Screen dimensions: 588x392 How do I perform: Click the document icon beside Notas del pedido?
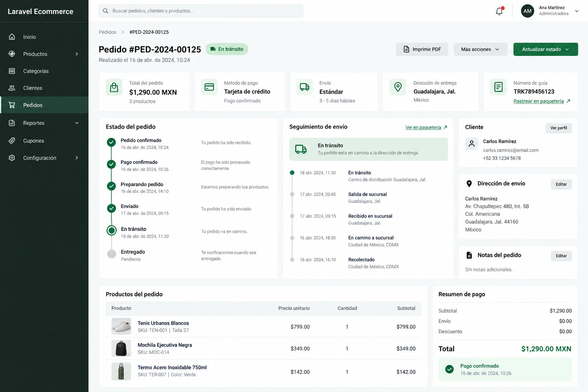click(x=469, y=255)
